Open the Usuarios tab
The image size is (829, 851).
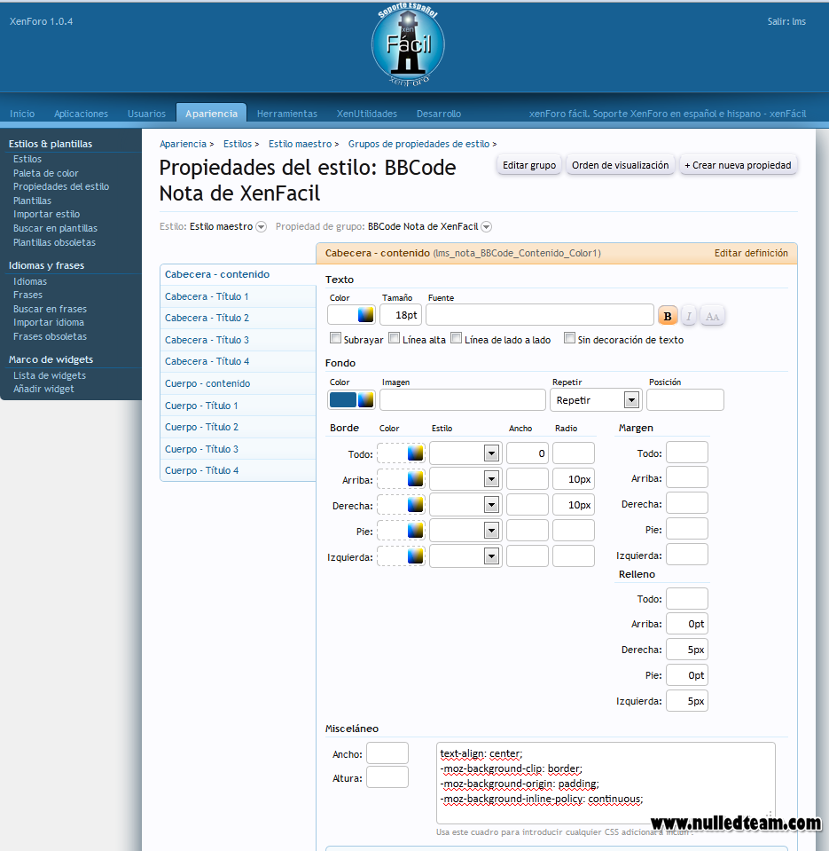146,114
